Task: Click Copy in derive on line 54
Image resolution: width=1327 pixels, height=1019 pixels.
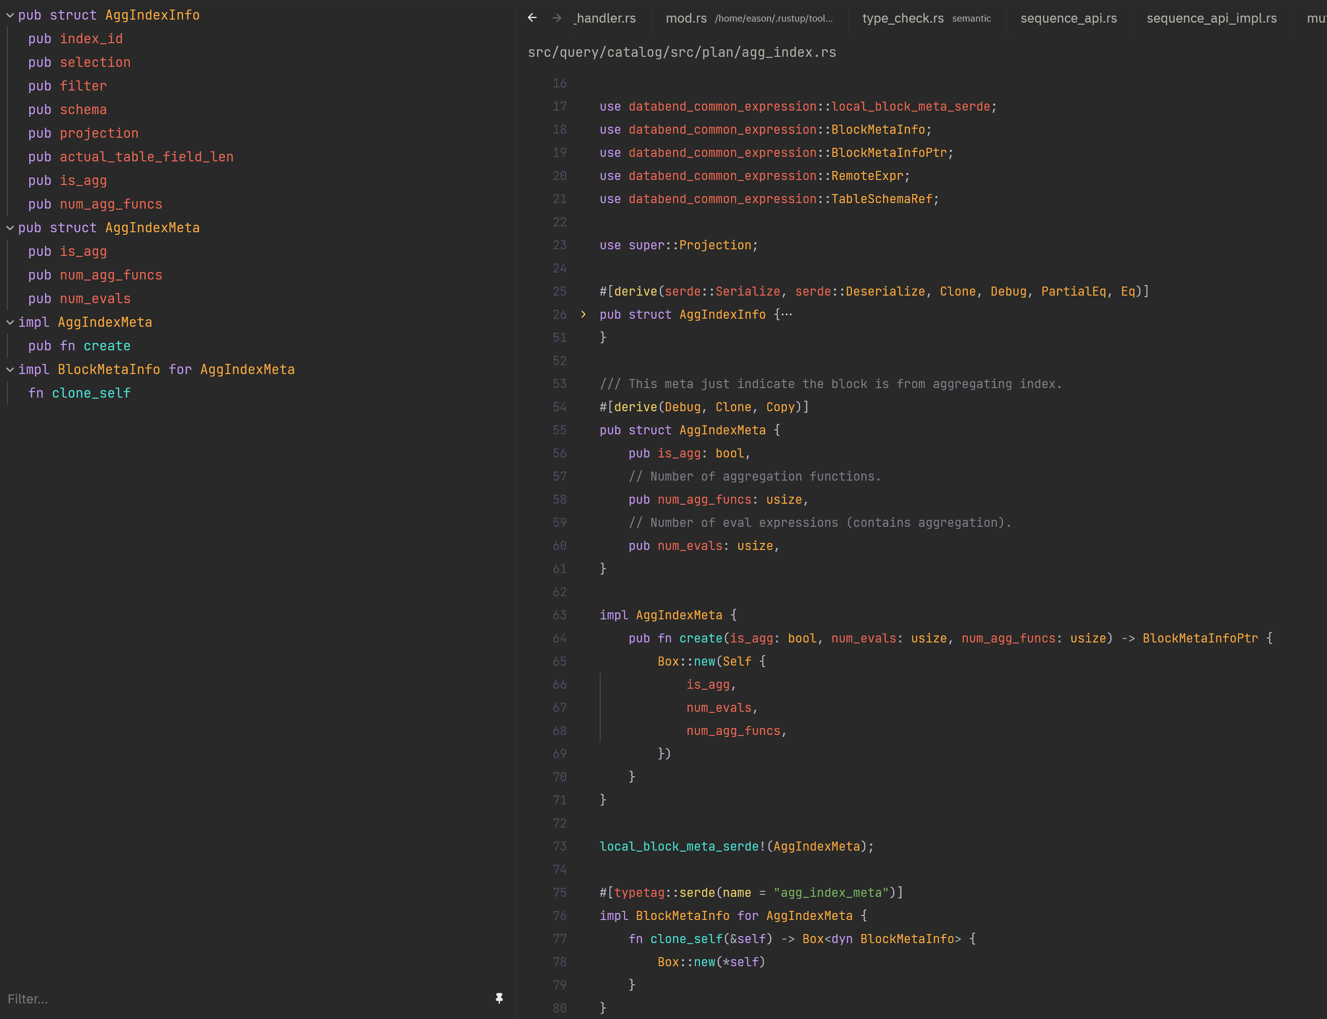Action: click(x=780, y=407)
